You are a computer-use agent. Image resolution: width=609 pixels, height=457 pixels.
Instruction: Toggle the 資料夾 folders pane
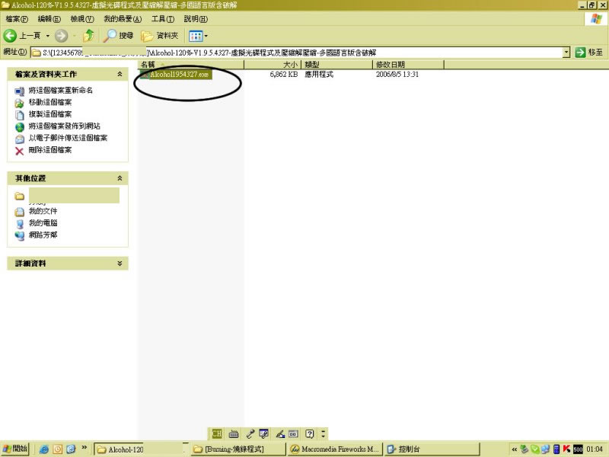pos(160,36)
